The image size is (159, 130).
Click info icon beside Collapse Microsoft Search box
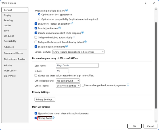tap(85, 42)
